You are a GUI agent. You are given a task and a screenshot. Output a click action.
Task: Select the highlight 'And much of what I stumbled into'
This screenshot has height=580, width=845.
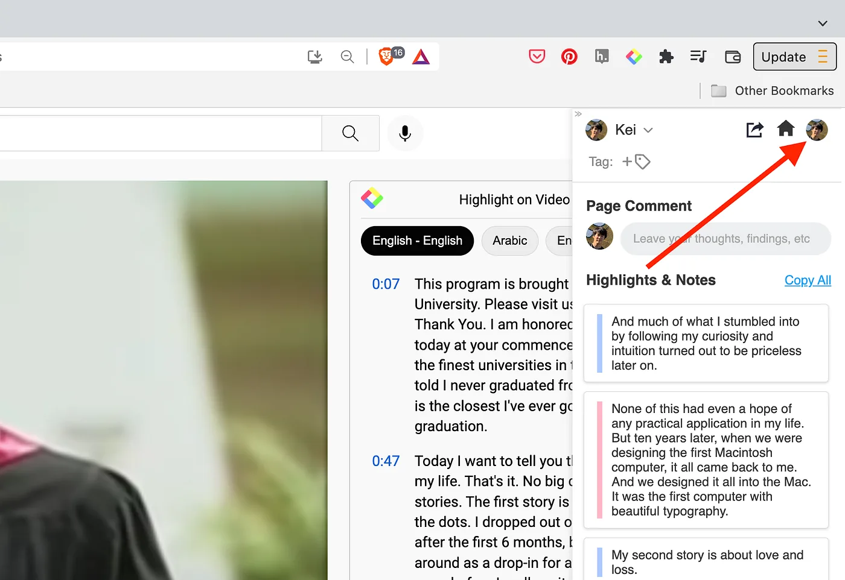(x=706, y=343)
